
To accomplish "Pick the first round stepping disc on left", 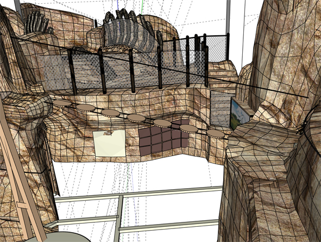I will (x=62, y=103).
